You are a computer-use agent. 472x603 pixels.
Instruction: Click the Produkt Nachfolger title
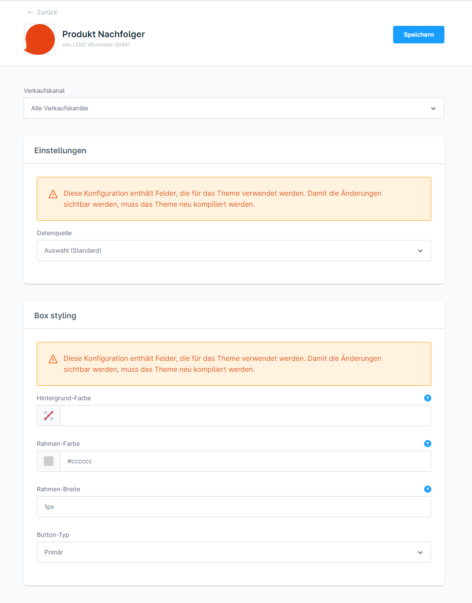click(x=103, y=34)
